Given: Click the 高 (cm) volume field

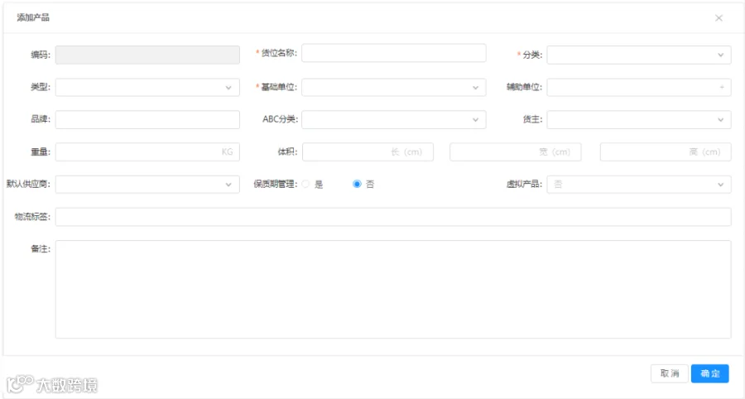Looking at the screenshot, I should coord(666,152).
